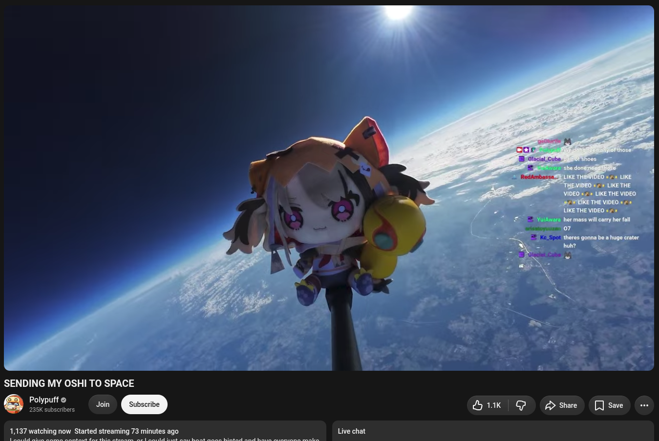Click YuiAwara's 'her mass will carry her fall' message
Viewport: 659px width, 441px height.
coord(596,220)
